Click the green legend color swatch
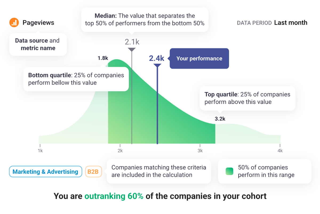 pos(229,171)
